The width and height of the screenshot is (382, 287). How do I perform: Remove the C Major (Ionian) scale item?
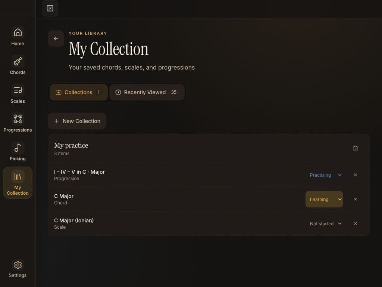(356, 223)
